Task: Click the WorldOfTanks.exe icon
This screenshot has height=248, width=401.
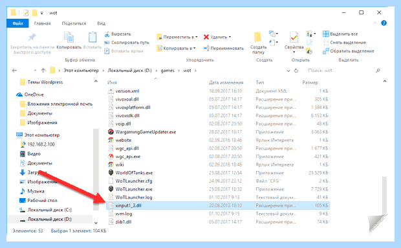Action: click(x=111, y=173)
